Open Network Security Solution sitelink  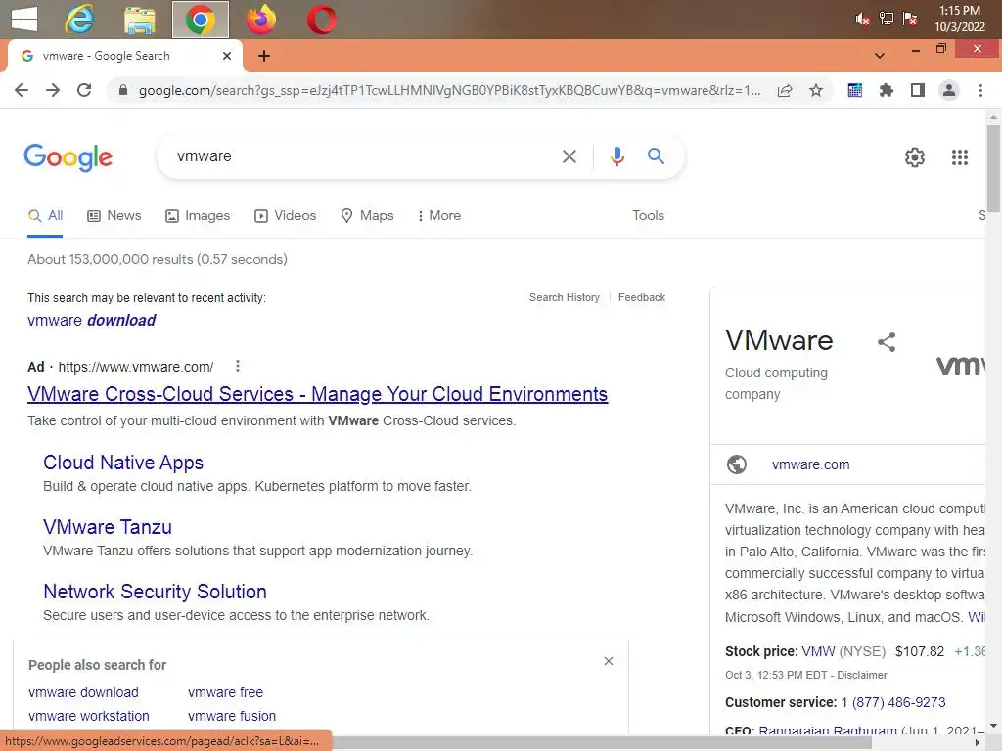(x=155, y=592)
